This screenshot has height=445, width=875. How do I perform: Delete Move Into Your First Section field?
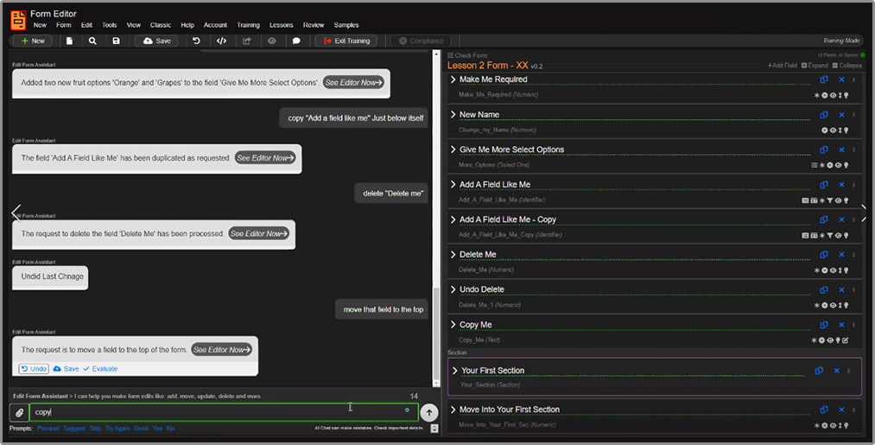(841, 410)
